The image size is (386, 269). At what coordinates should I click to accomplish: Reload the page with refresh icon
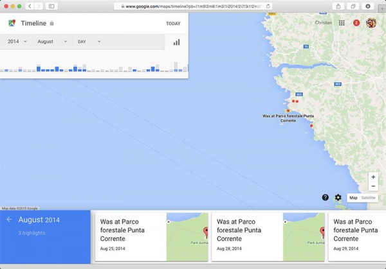pyautogui.click(x=268, y=6)
